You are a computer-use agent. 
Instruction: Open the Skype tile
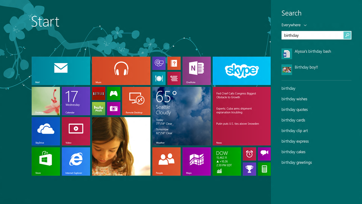(241, 71)
